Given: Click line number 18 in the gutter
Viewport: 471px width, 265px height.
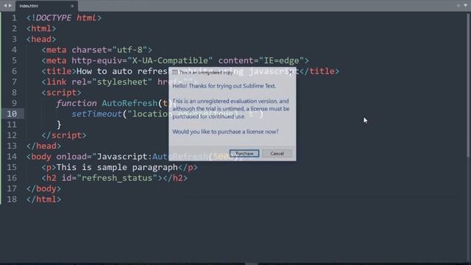Looking at the screenshot, I should pos(12,199).
